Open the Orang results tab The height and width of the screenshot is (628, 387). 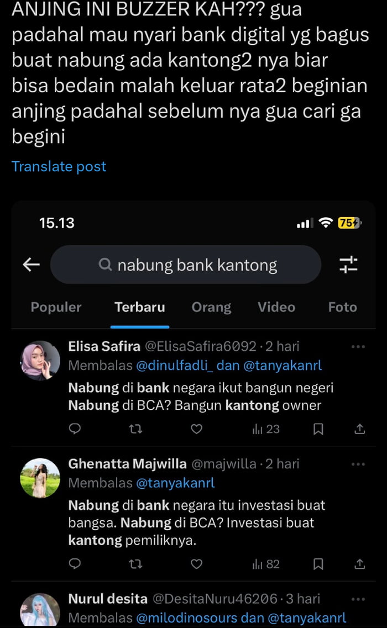tap(211, 307)
